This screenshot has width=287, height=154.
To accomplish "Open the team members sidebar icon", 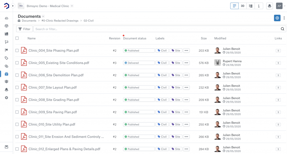I will [x=6, y=82].
